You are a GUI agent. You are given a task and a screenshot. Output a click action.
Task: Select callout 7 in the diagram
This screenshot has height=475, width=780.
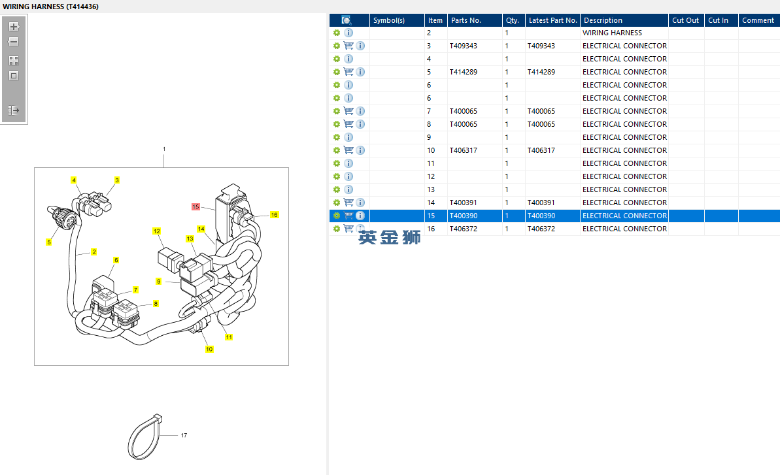point(135,290)
